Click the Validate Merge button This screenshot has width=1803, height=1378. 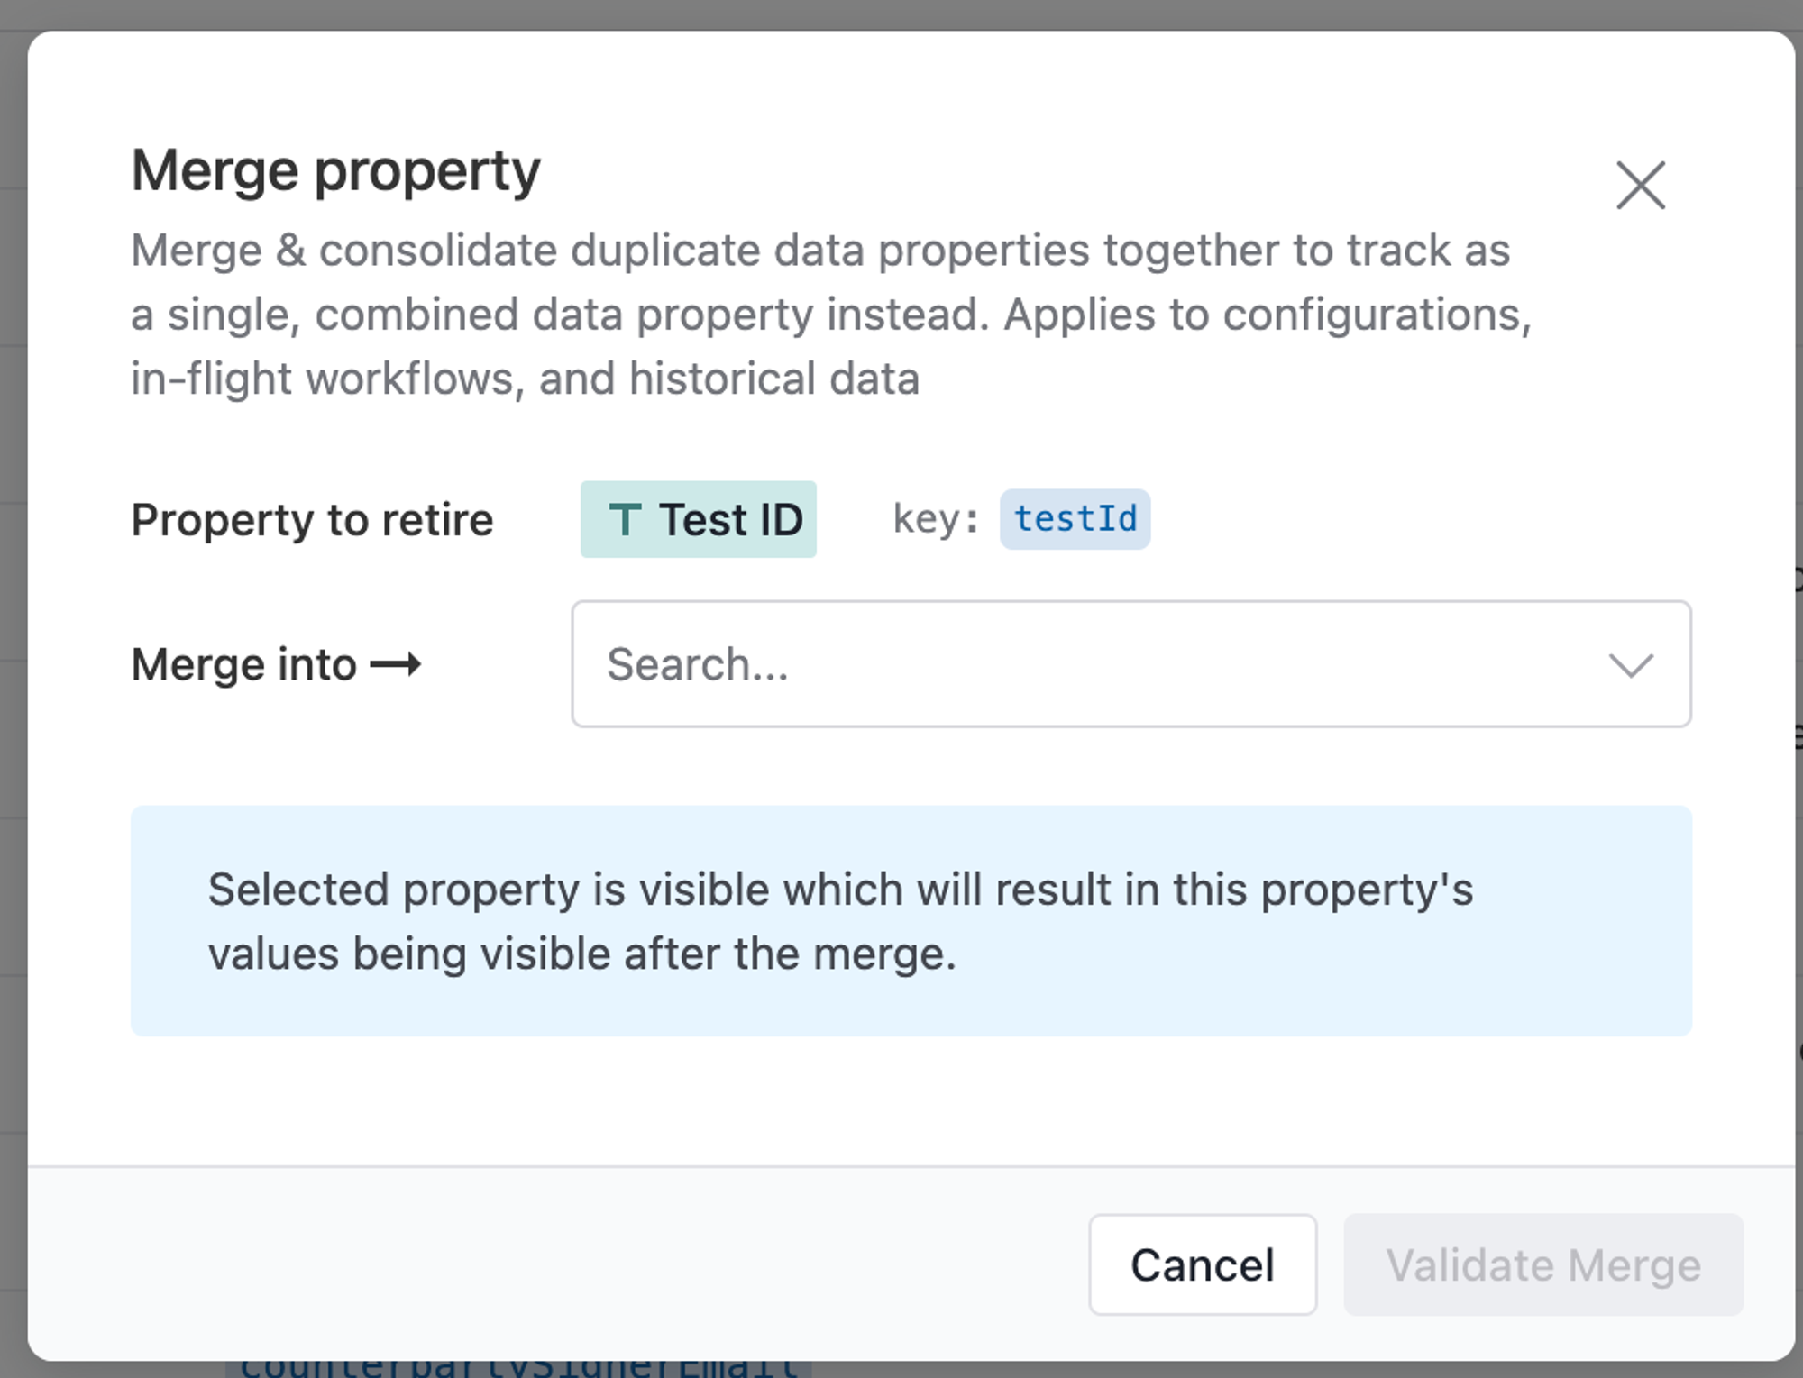point(1543,1264)
